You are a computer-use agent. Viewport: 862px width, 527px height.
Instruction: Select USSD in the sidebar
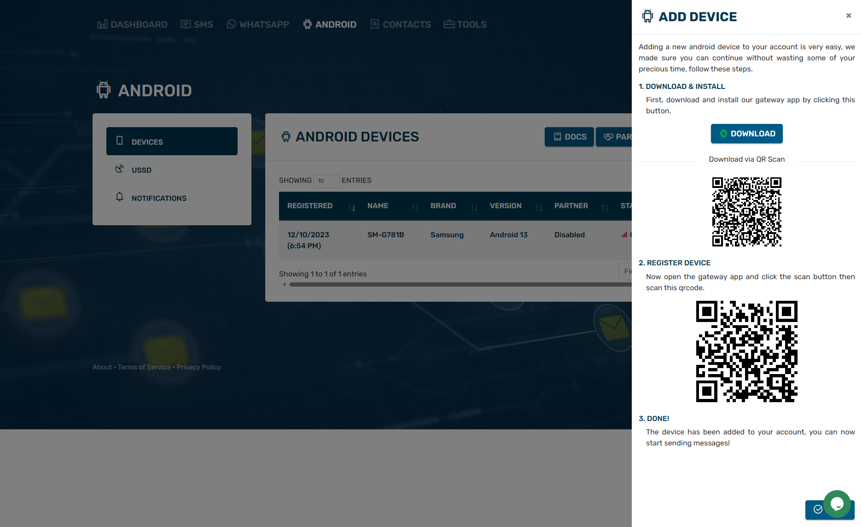point(172,170)
